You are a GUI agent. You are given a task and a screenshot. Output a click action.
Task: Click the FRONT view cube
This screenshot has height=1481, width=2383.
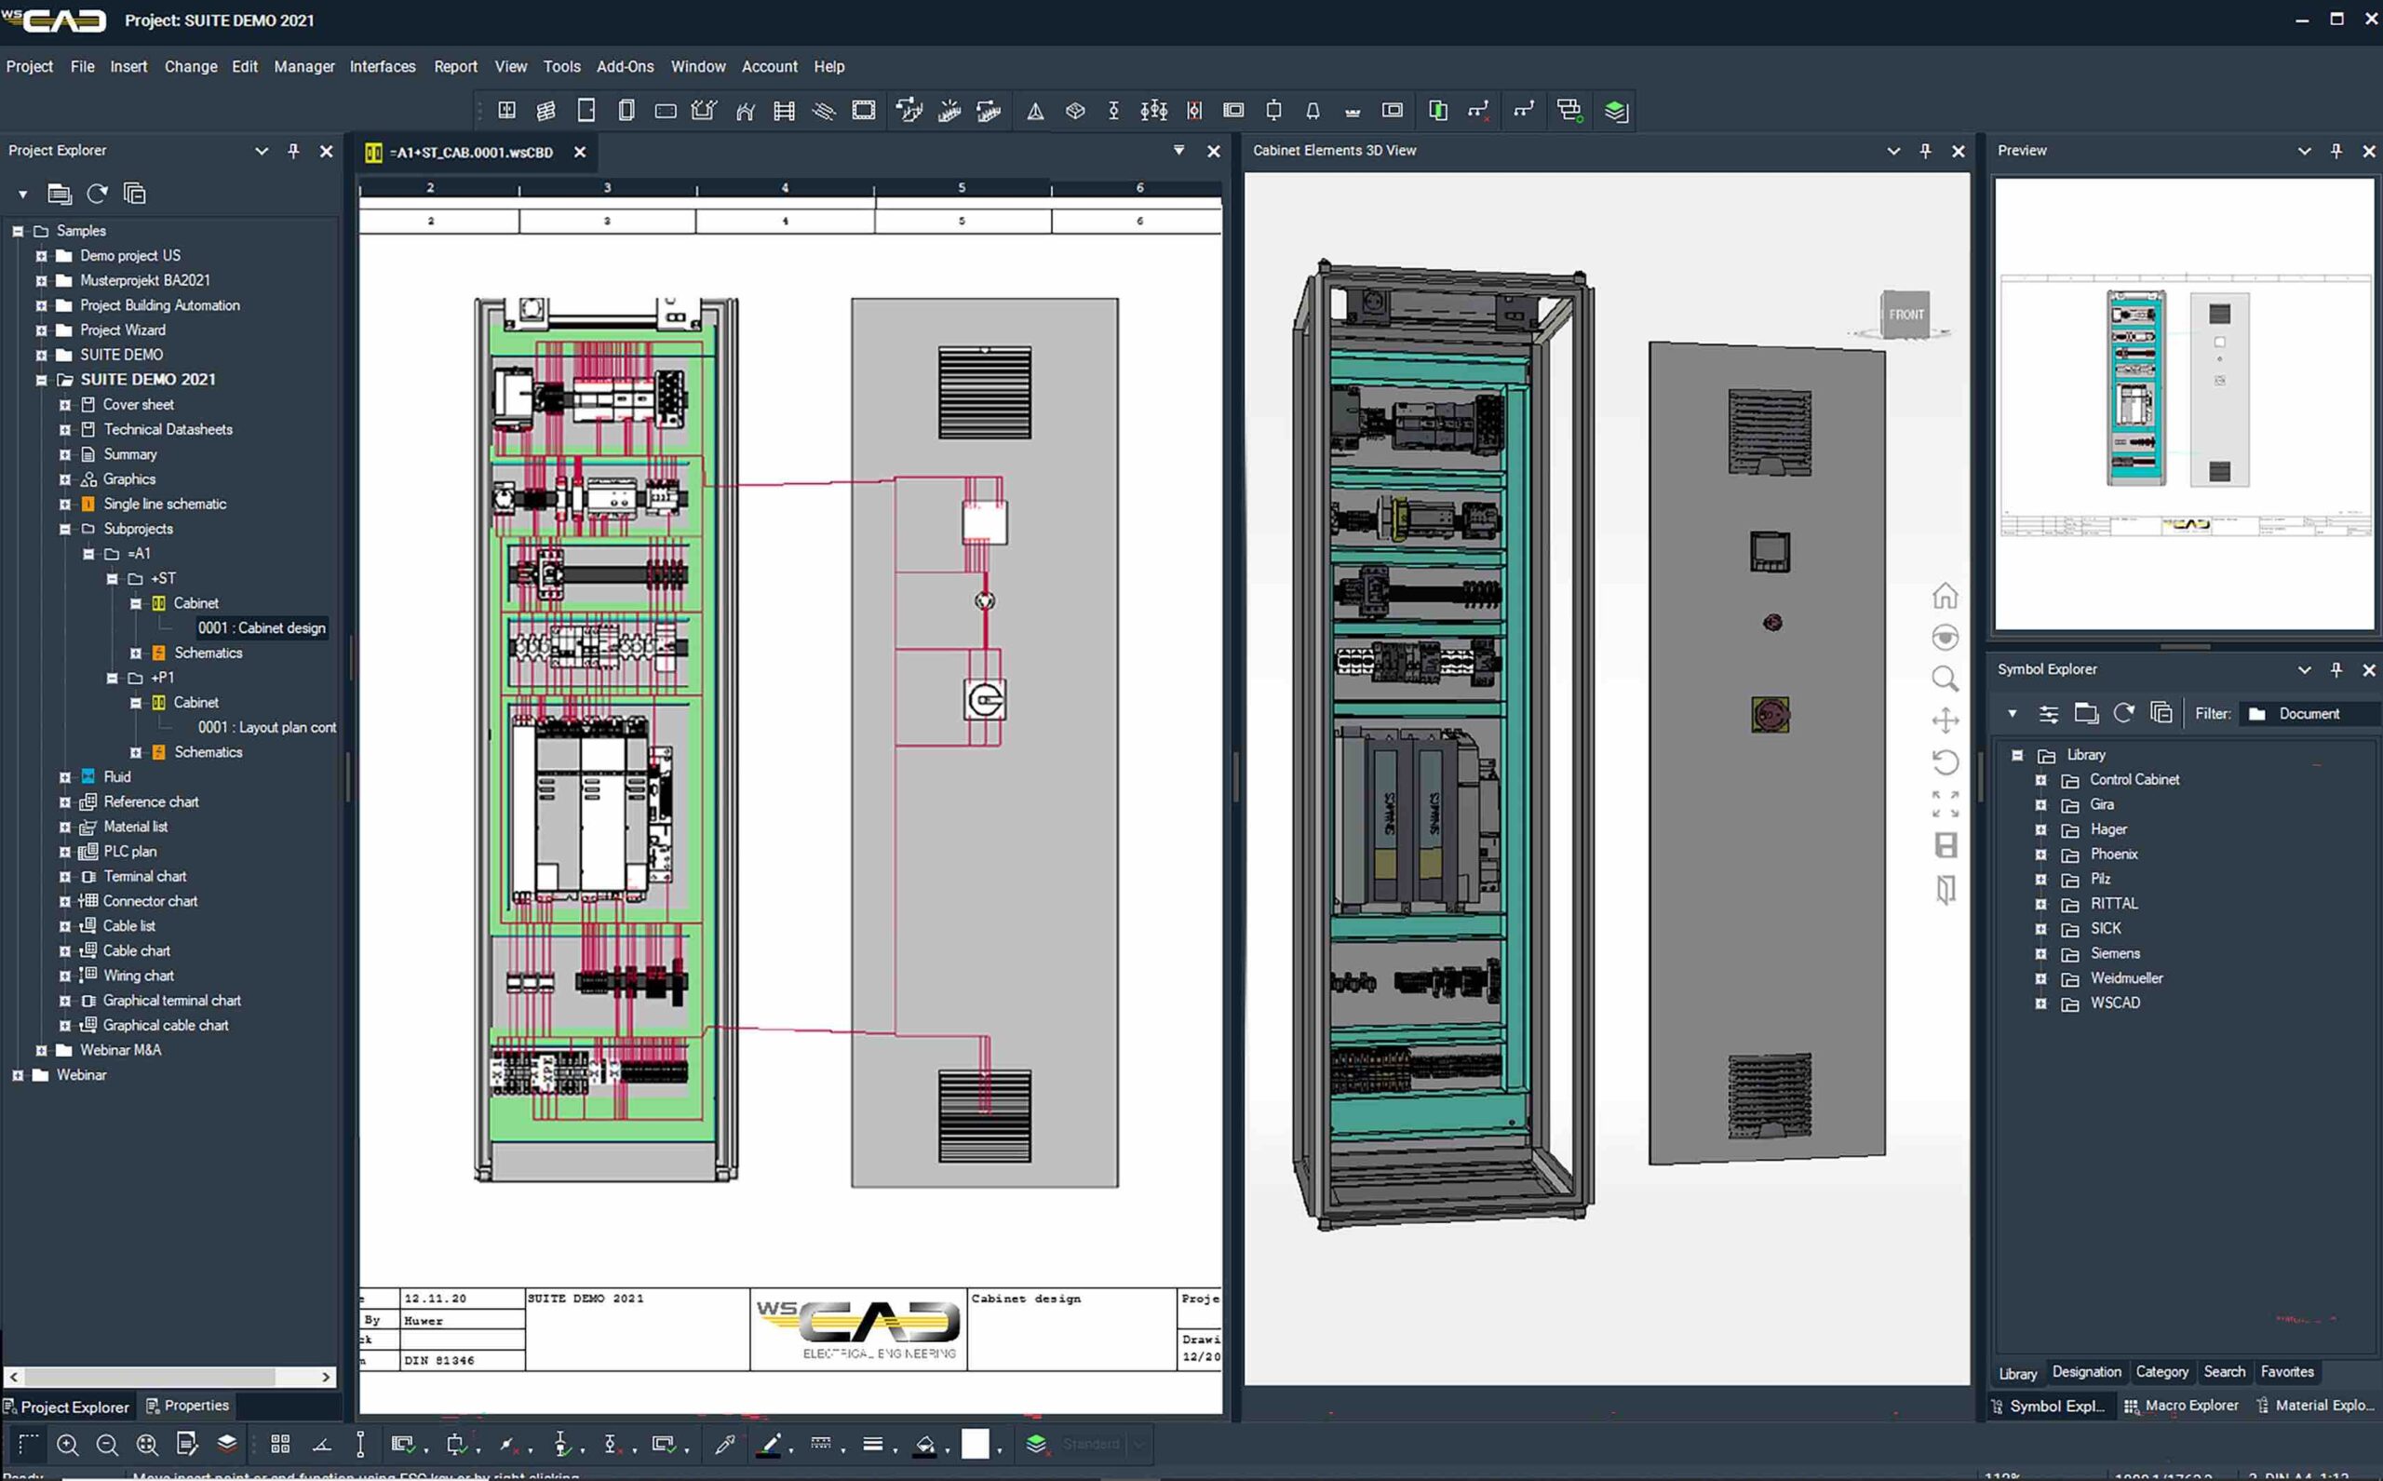1905,315
